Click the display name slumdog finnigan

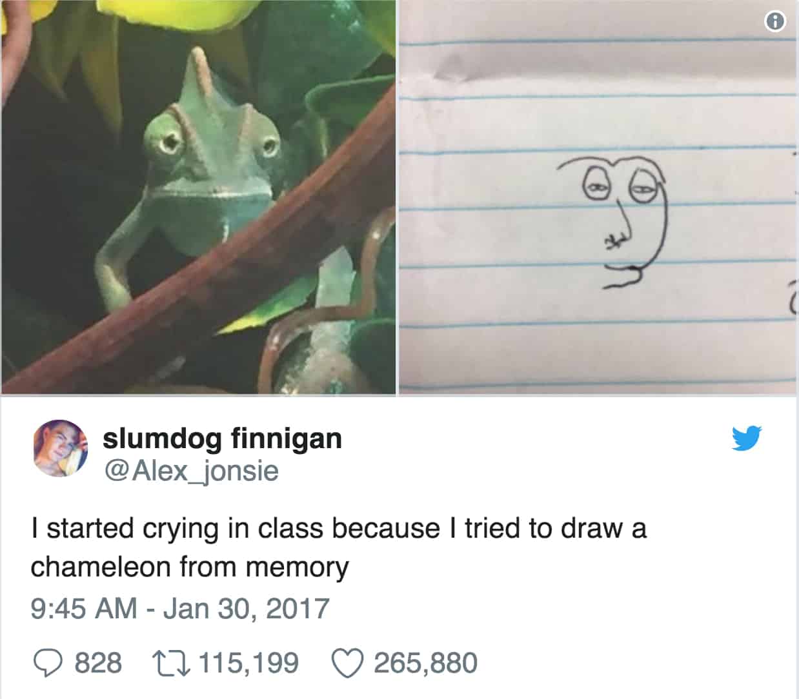point(222,438)
